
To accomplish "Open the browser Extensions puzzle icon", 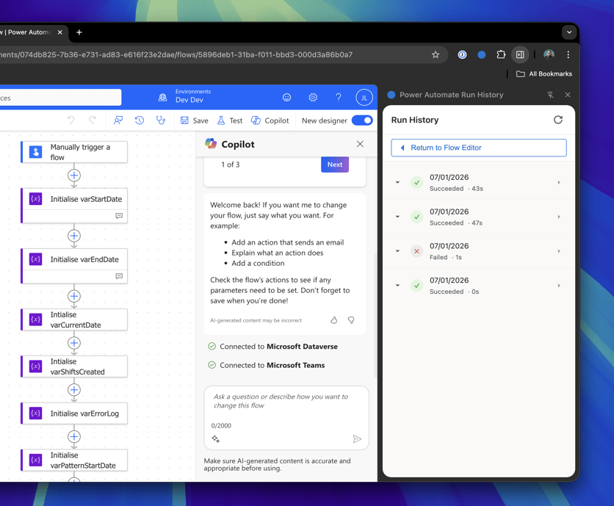I will tap(501, 54).
